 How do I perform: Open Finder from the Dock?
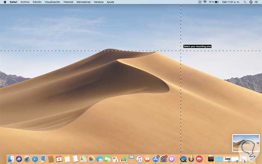11,159
